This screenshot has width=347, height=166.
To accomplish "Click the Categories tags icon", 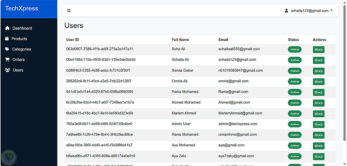I will [7, 49].
